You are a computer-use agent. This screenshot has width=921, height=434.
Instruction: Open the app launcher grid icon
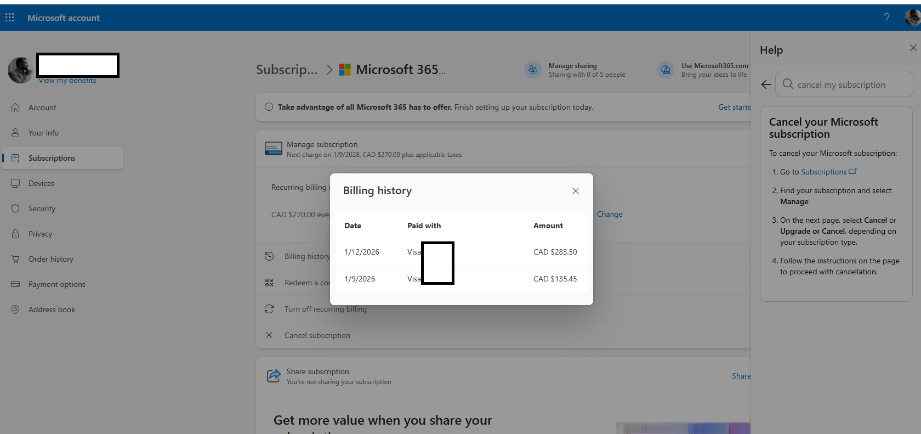tap(10, 18)
